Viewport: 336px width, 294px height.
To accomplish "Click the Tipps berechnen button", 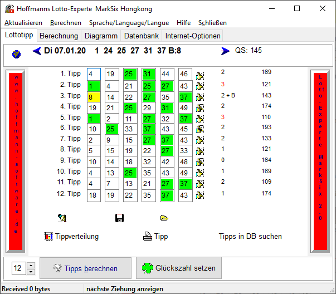I will pyautogui.click(x=85, y=268).
